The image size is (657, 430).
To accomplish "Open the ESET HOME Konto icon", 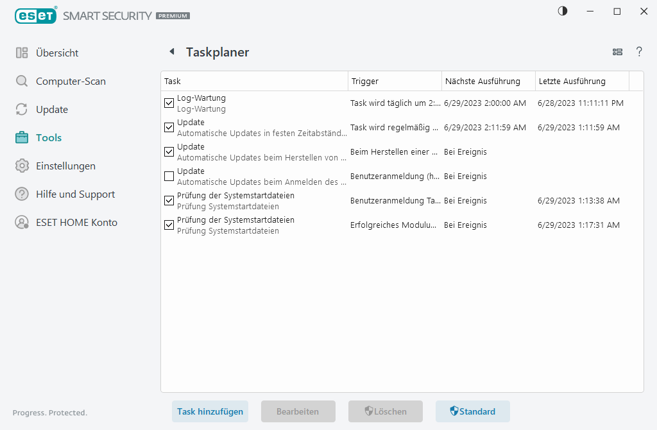I will click(x=21, y=222).
